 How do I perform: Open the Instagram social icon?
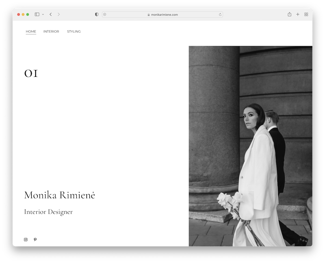coord(26,239)
